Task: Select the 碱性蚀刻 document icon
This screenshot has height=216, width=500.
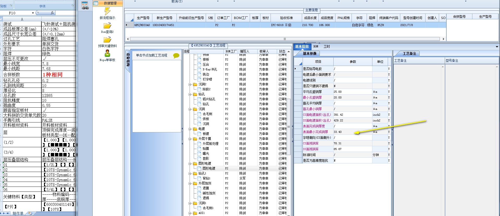Action: [199, 193]
